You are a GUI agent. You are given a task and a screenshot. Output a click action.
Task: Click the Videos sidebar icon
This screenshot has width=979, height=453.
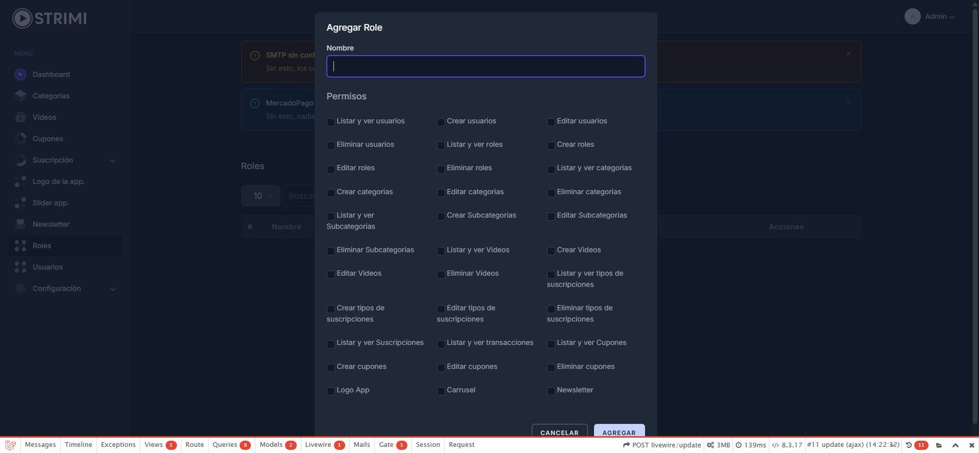click(x=20, y=117)
